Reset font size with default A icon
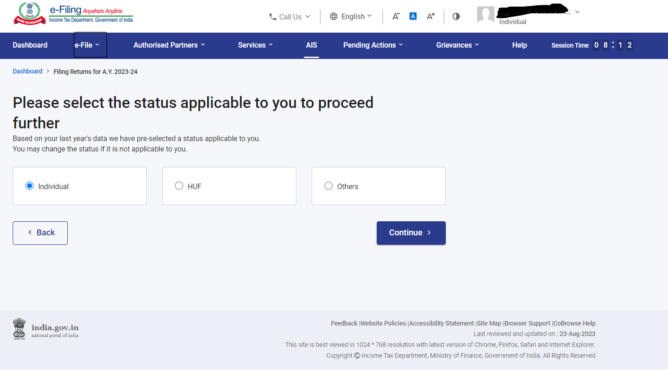 [x=413, y=16]
